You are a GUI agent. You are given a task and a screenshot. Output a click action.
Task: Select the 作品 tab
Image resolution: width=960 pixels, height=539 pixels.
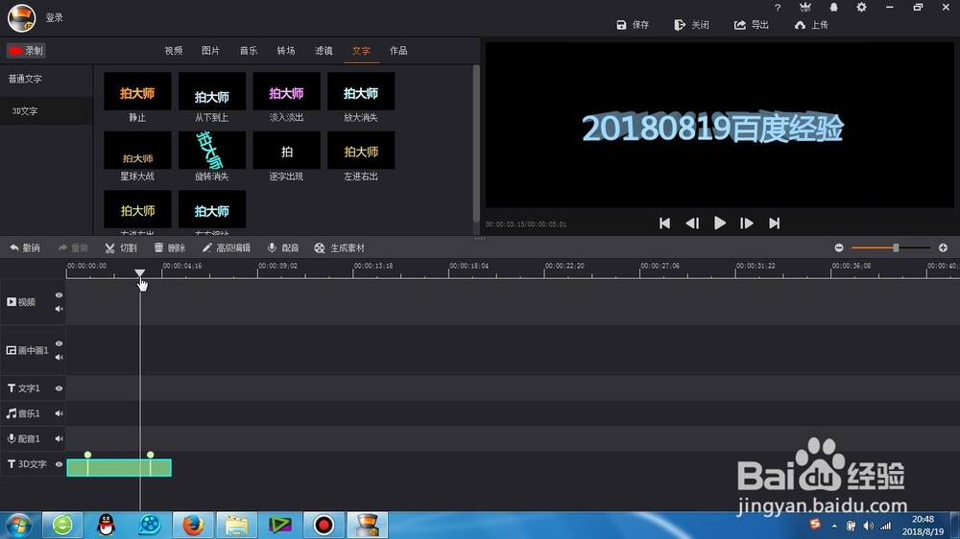tap(398, 51)
